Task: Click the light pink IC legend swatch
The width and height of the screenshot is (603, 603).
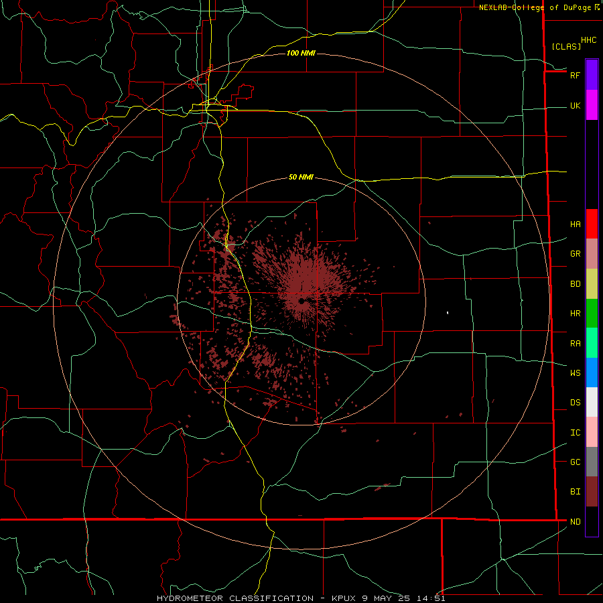Action: click(x=592, y=432)
